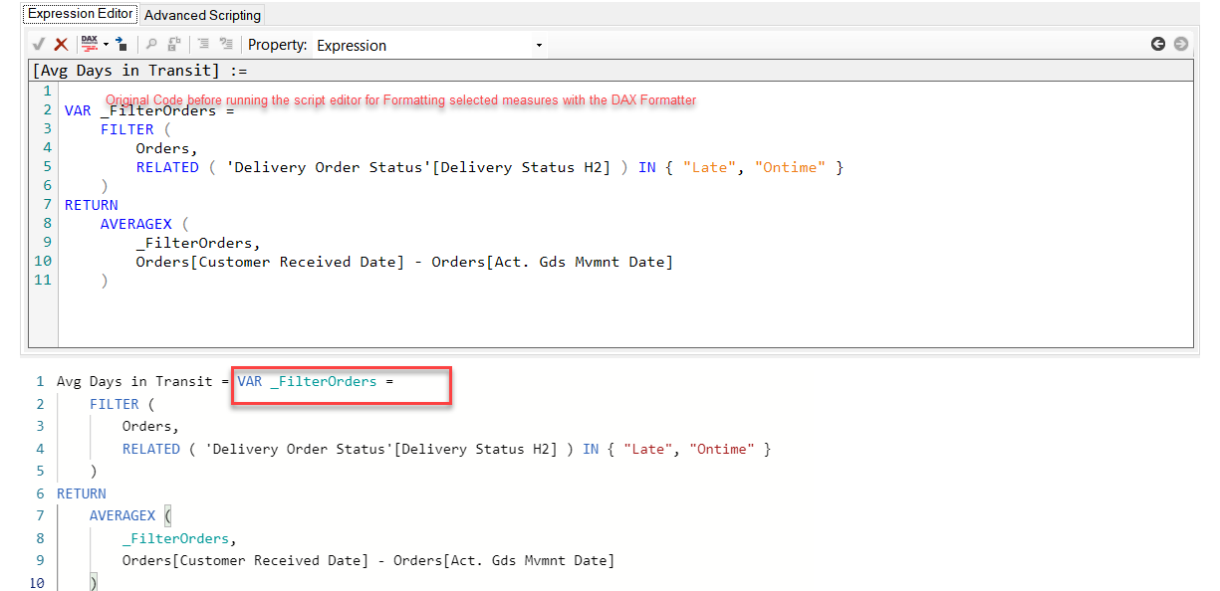The image size is (1220, 591).
Task: Expand the Expression combo box arrow
Action: (x=537, y=45)
